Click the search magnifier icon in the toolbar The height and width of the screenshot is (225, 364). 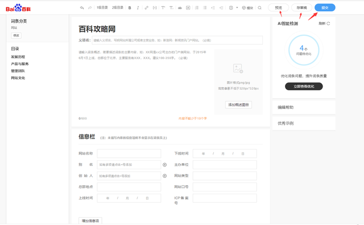(259, 7)
